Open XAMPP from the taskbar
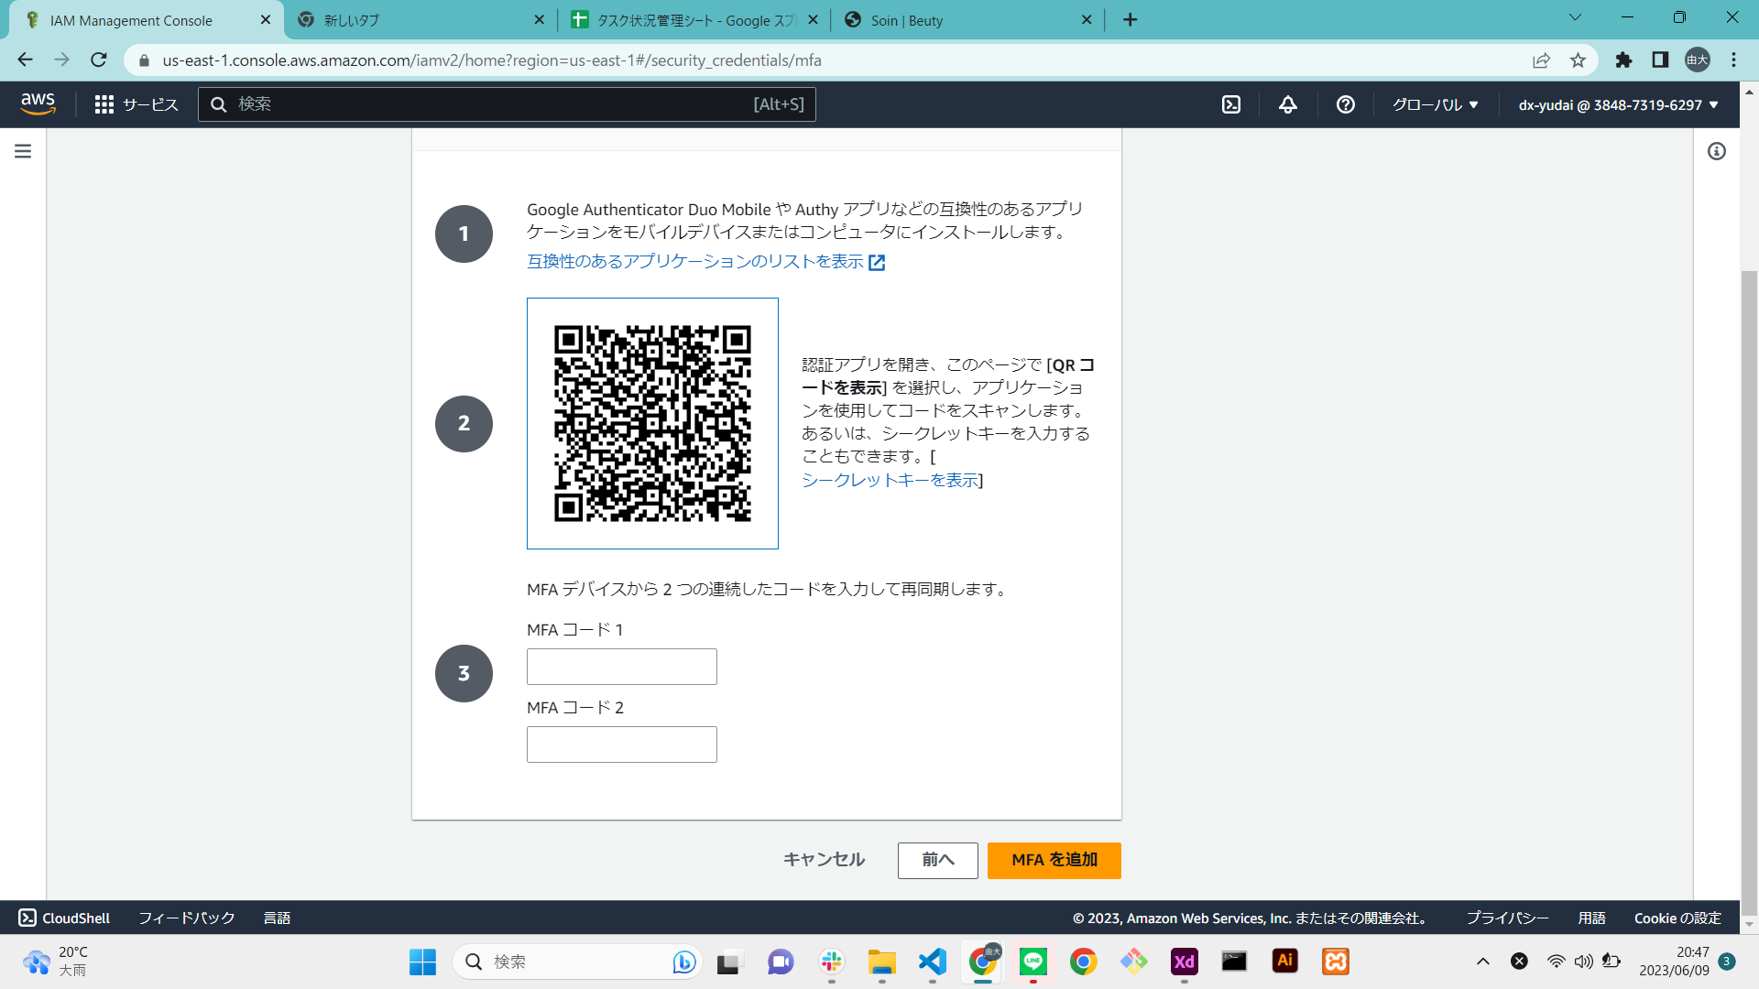Viewport: 1759px width, 989px height. click(x=1336, y=962)
